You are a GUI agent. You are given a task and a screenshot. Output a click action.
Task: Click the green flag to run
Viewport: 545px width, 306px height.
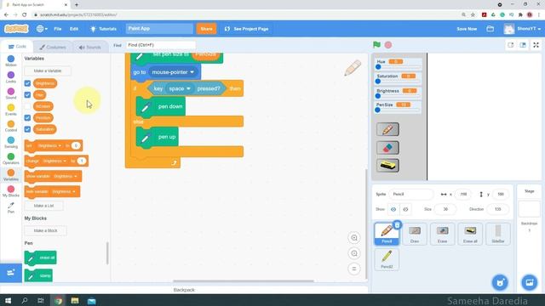376,45
